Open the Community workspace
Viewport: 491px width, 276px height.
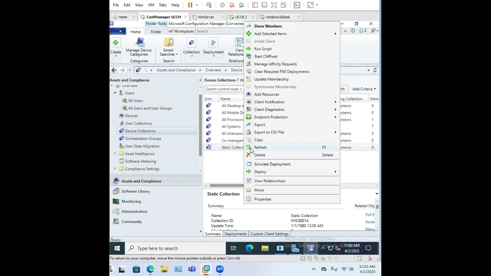click(x=132, y=222)
